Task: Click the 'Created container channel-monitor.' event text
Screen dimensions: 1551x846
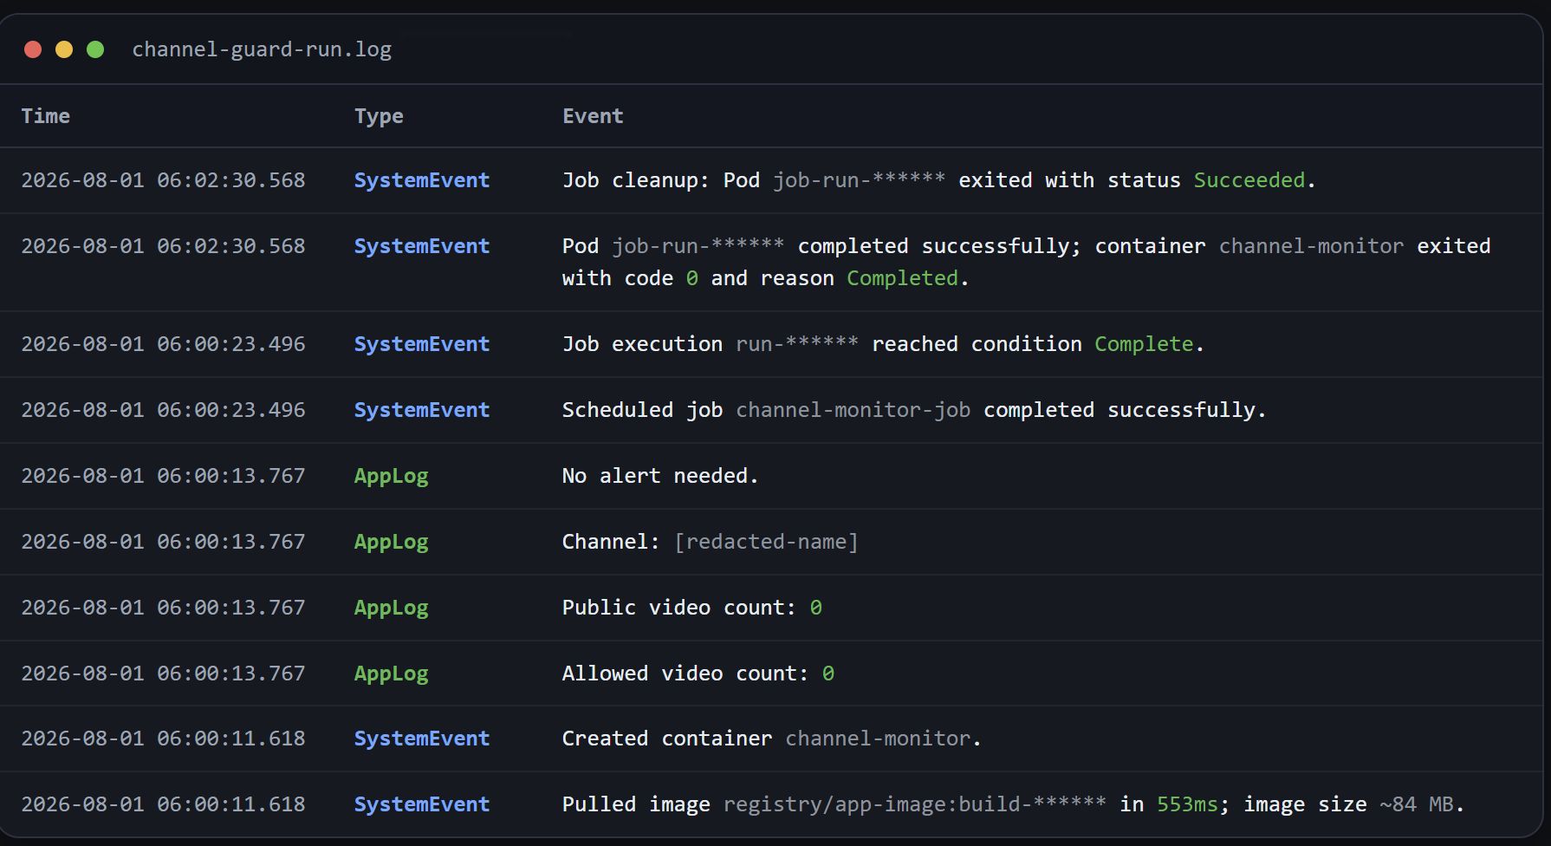Action: tap(771, 739)
